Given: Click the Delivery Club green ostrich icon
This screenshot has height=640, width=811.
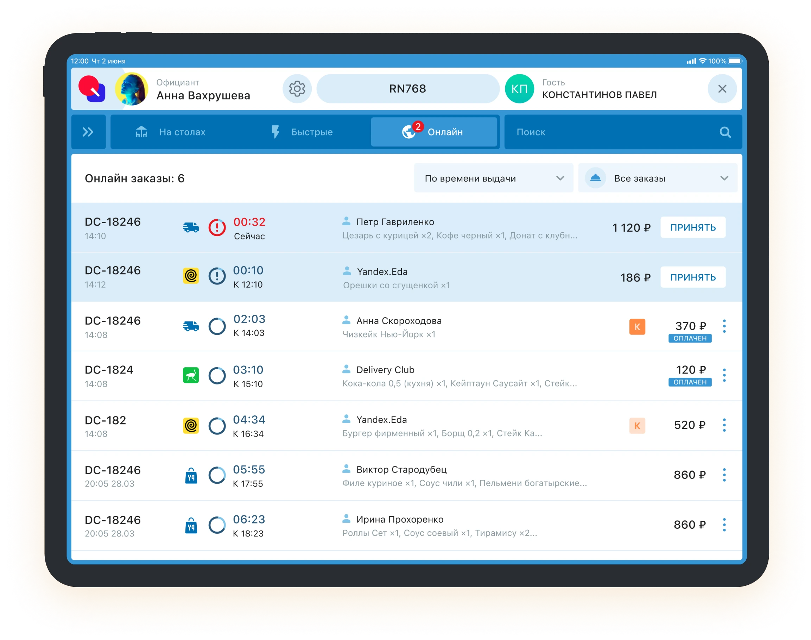Looking at the screenshot, I should (191, 376).
